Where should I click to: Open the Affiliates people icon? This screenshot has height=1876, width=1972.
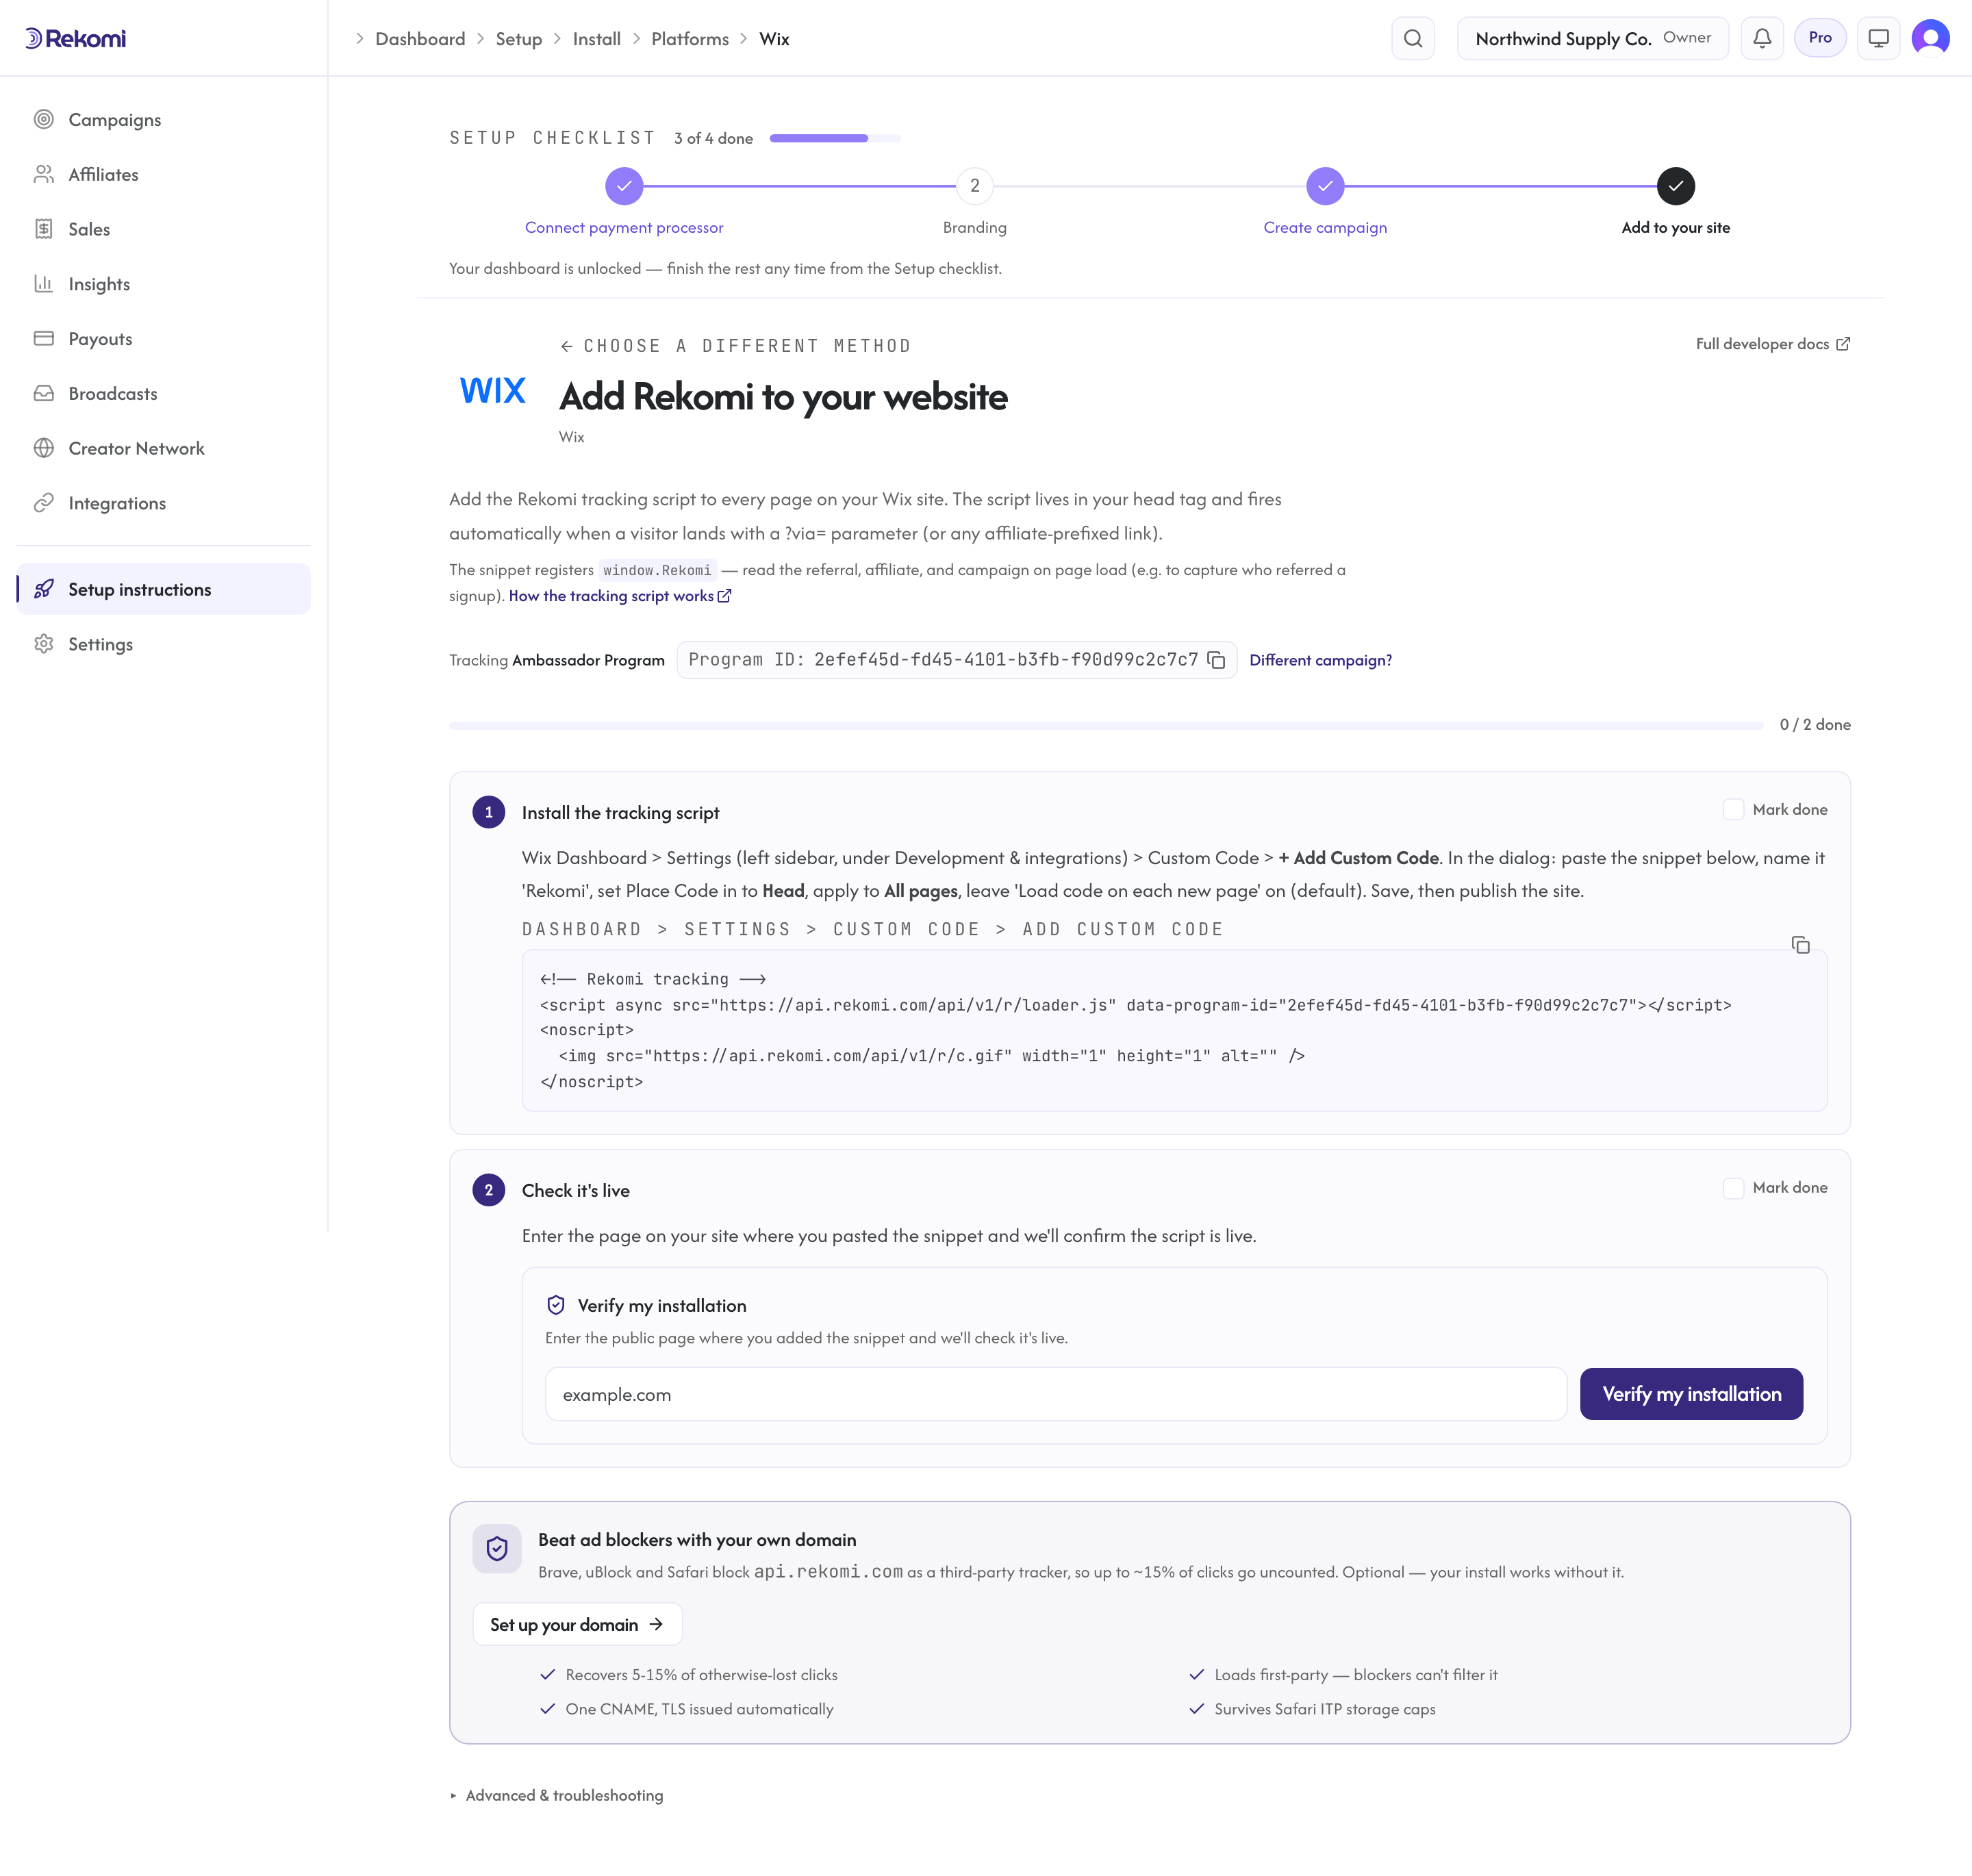click(x=43, y=174)
